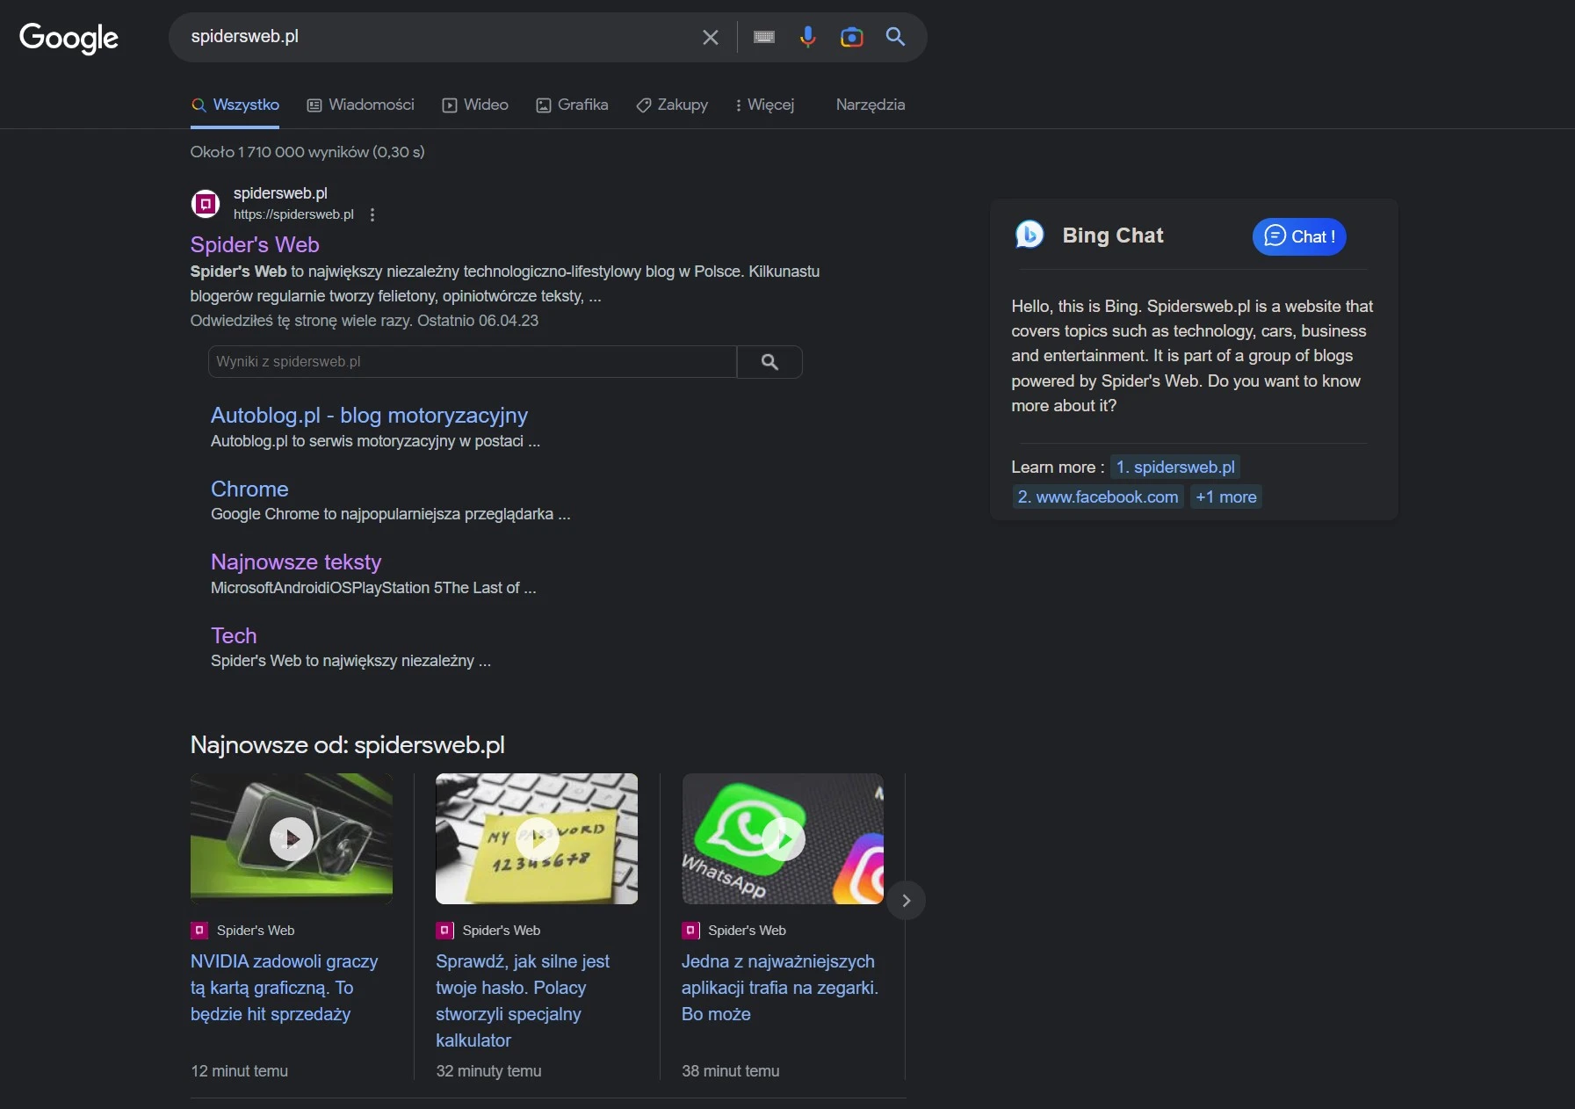Click the Google logo
This screenshot has height=1109, width=1575.
click(69, 37)
